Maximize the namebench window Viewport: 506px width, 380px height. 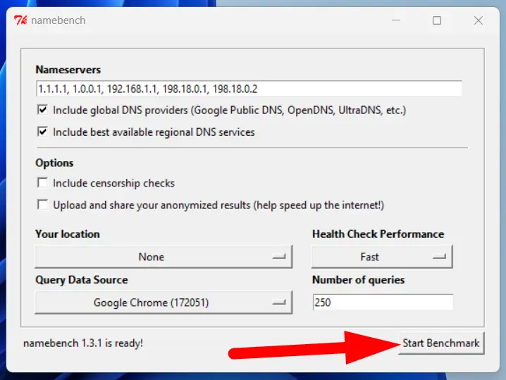coord(437,20)
